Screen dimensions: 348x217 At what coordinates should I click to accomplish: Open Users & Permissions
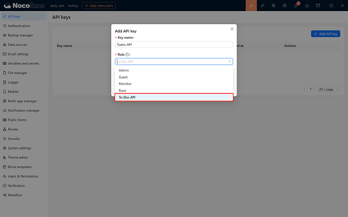(24, 176)
